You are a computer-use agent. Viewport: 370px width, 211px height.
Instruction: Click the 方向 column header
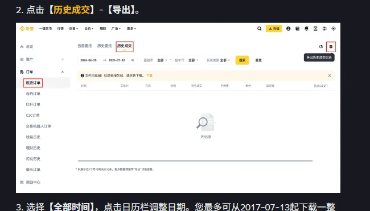click(x=148, y=86)
